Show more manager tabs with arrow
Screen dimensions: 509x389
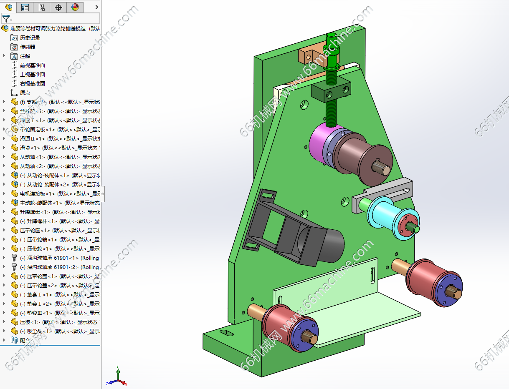tap(96, 7)
